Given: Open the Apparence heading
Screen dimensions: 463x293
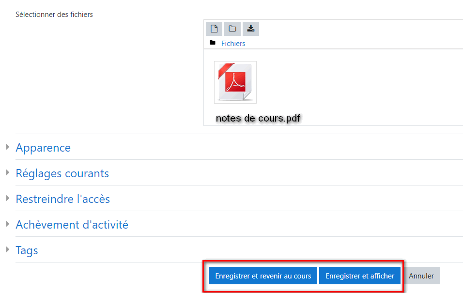Looking at the screenshot, I should pyautogui.click(x=43, y=148).
